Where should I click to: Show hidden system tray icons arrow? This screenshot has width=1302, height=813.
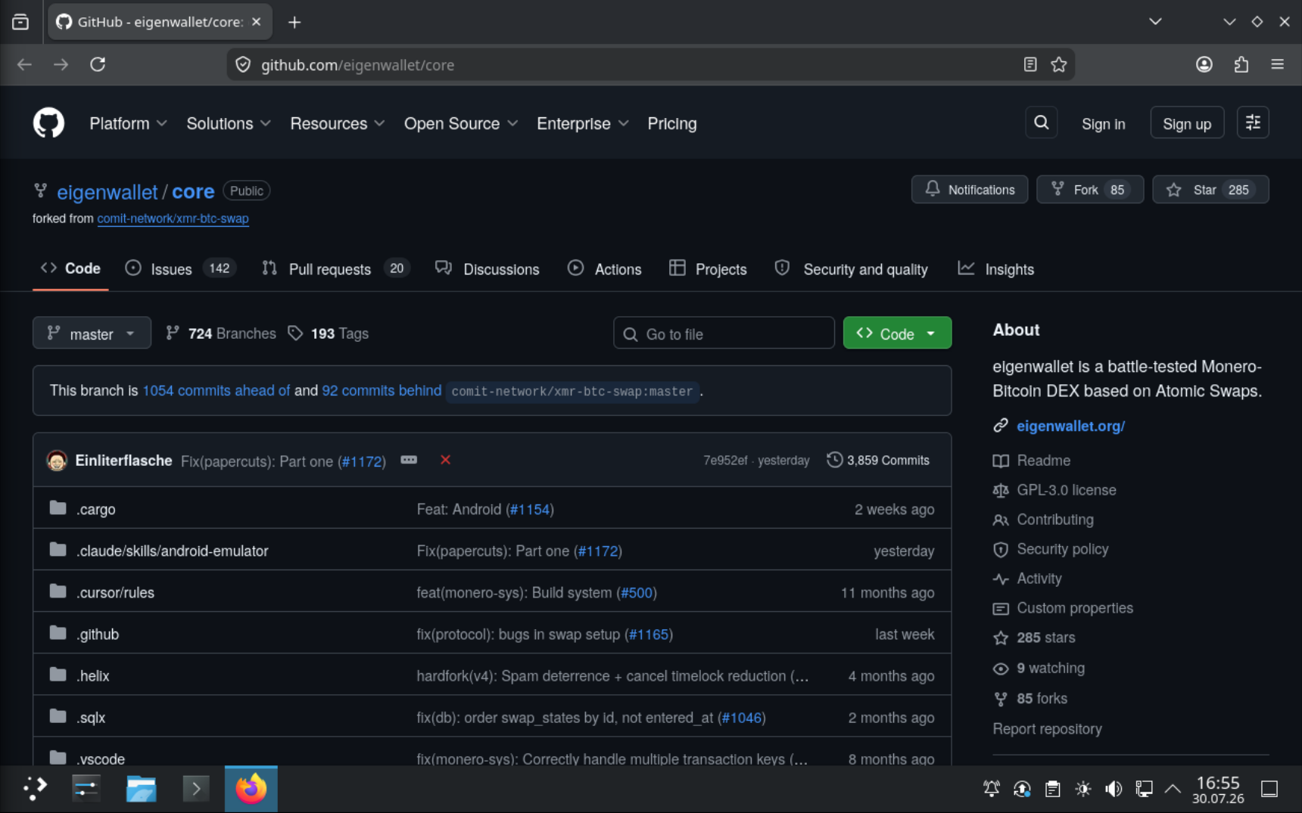(x=1173, y=789)
